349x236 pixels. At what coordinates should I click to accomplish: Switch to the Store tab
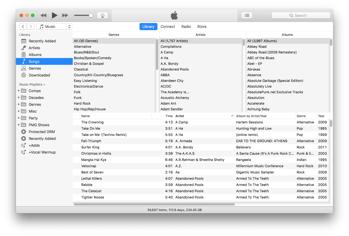[x=202, y=26]
